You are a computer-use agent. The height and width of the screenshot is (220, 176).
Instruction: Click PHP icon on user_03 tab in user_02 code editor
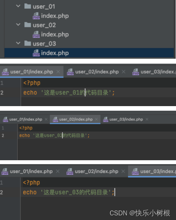click(105, 120)
